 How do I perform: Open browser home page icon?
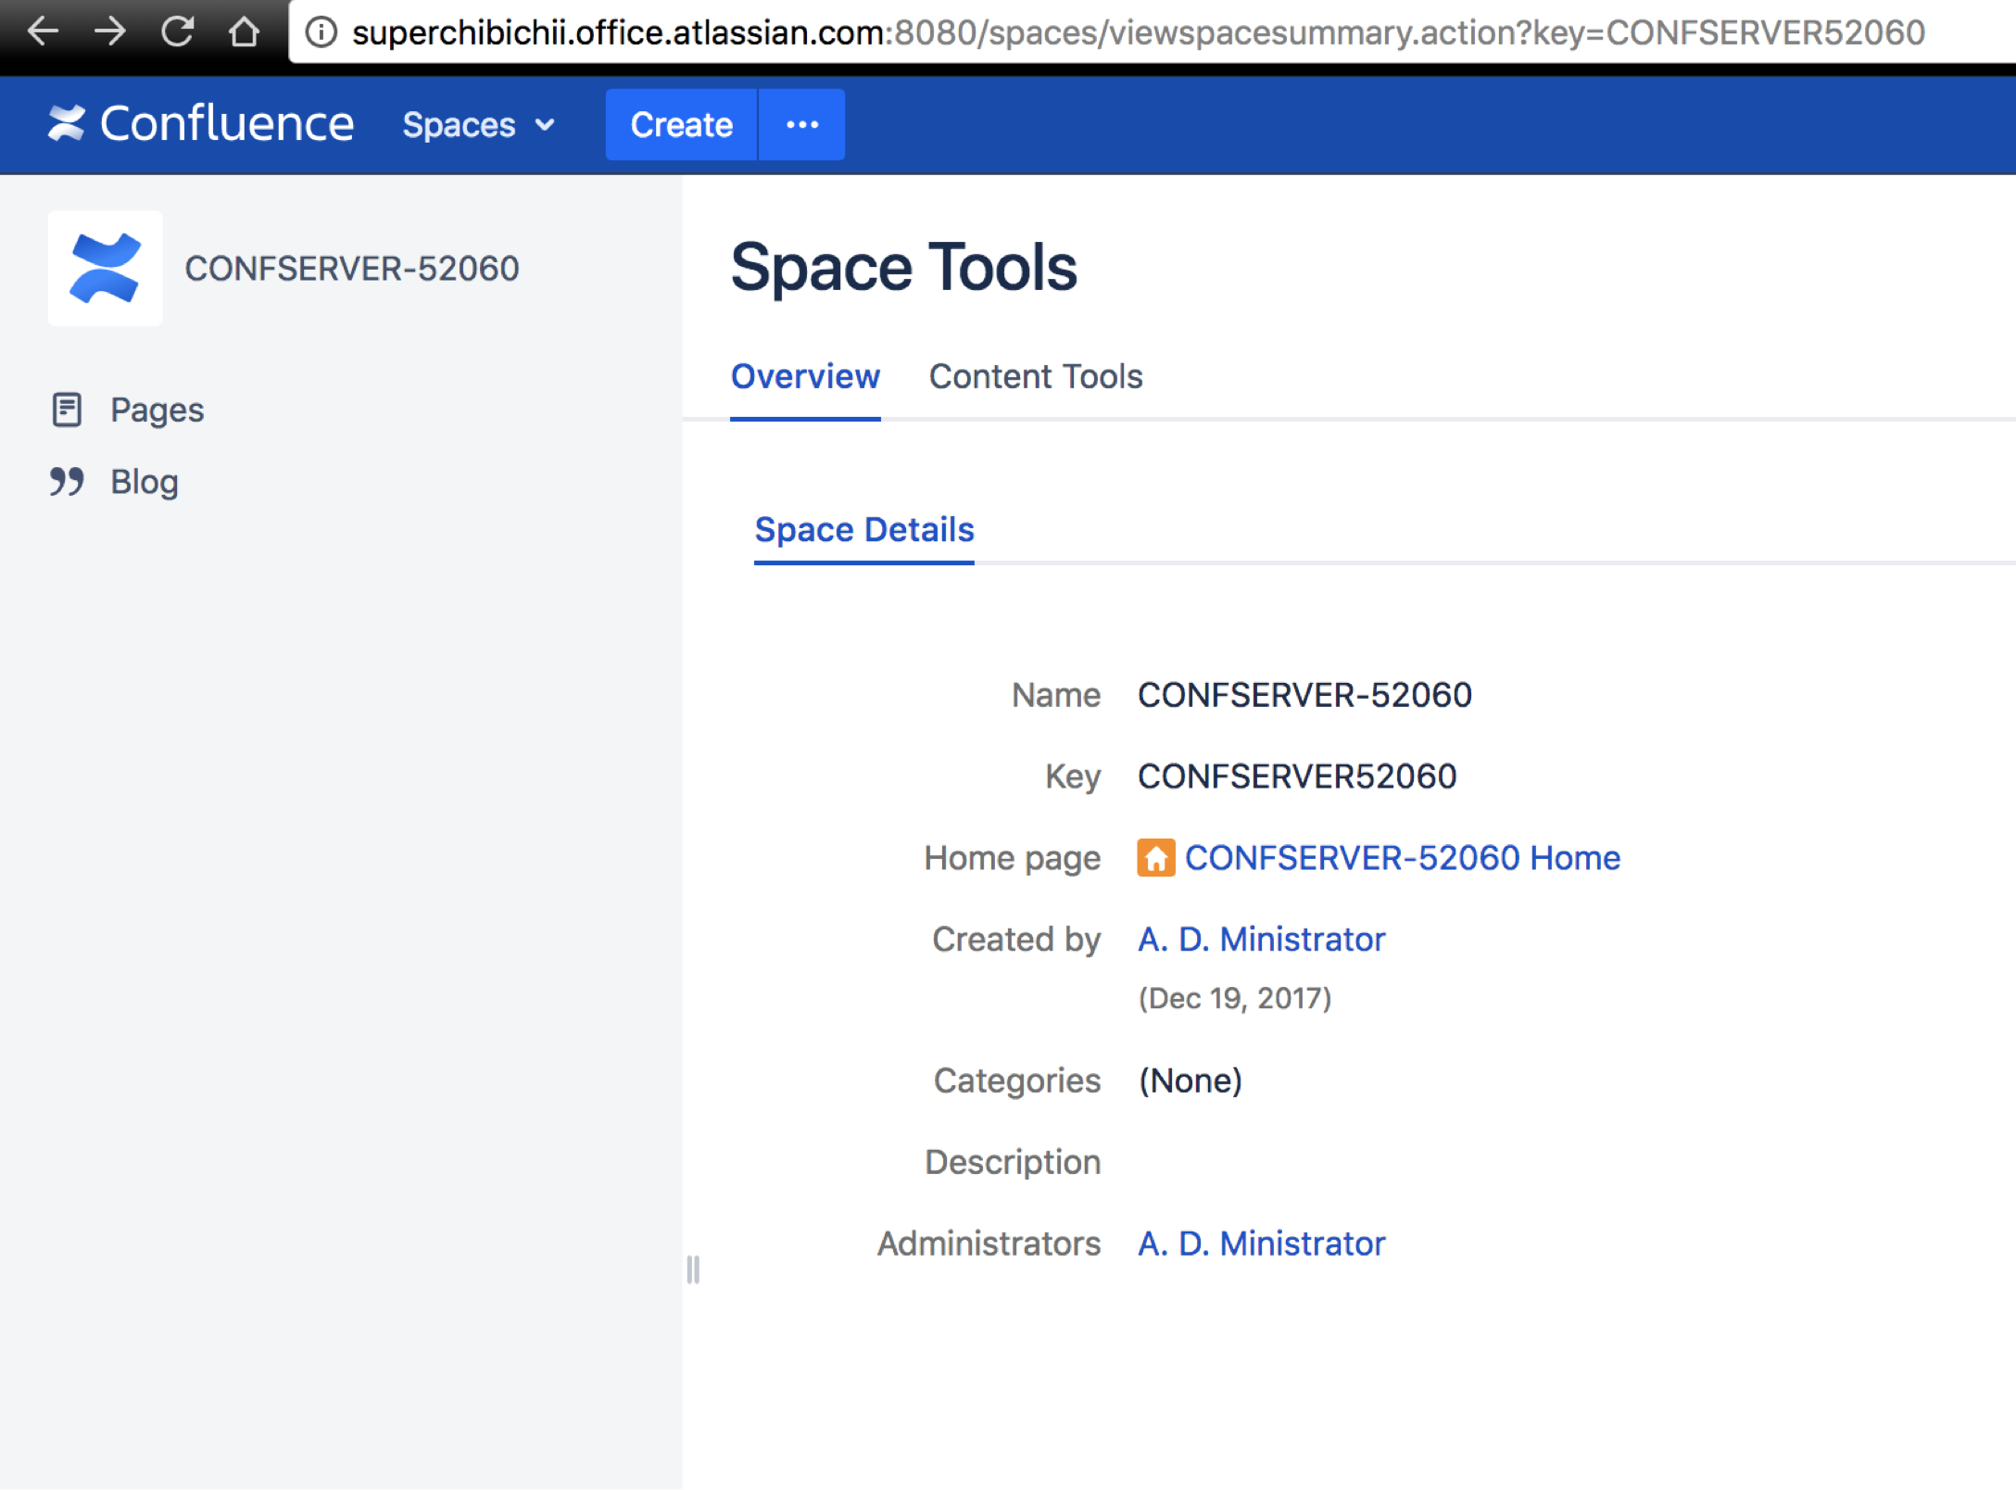tap(244, 32)
